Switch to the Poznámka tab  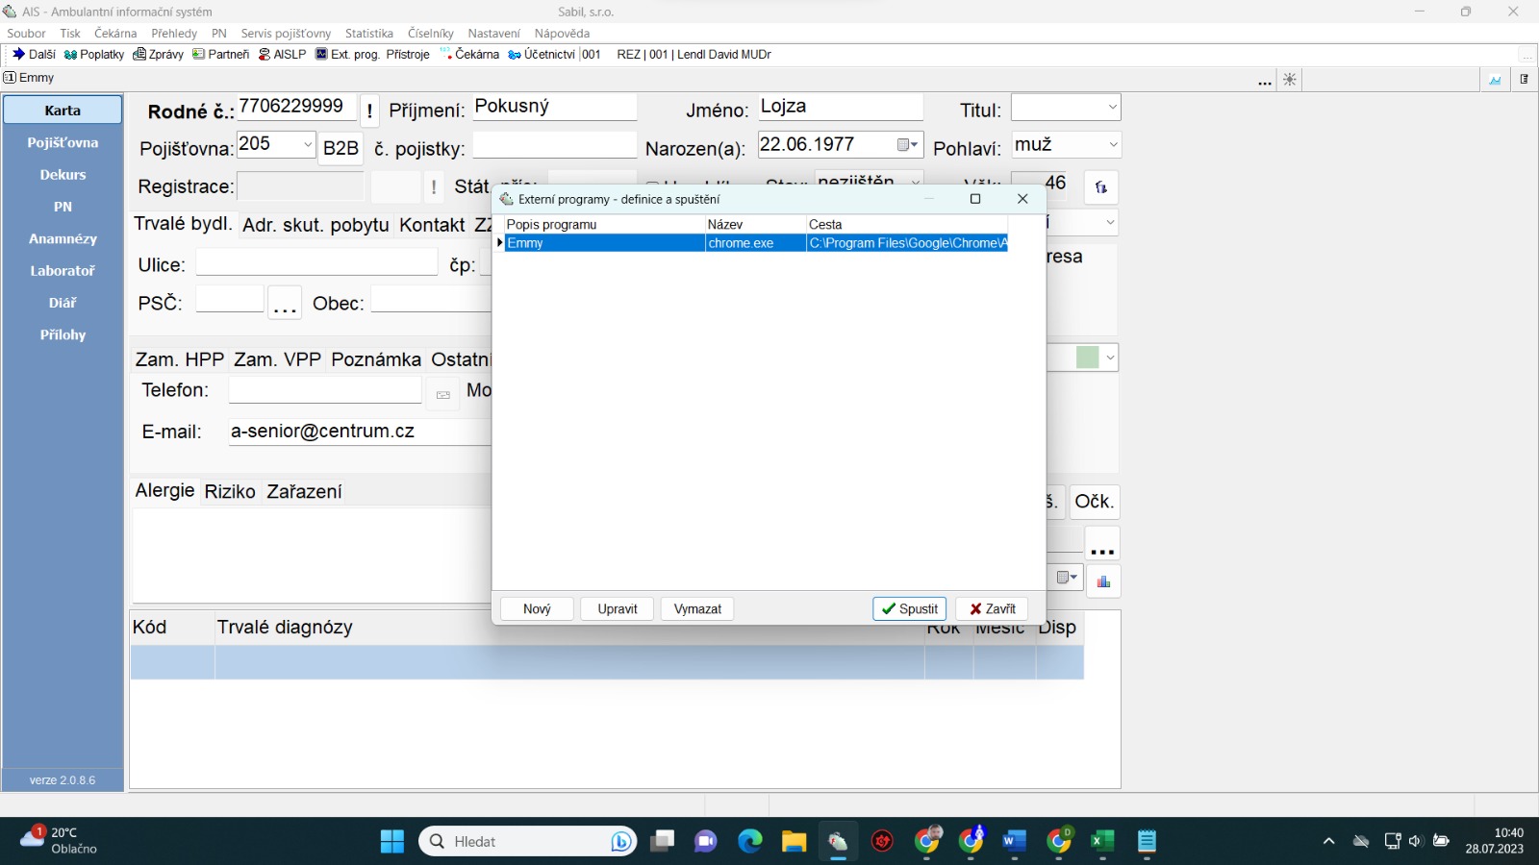[x=376, y=359]
